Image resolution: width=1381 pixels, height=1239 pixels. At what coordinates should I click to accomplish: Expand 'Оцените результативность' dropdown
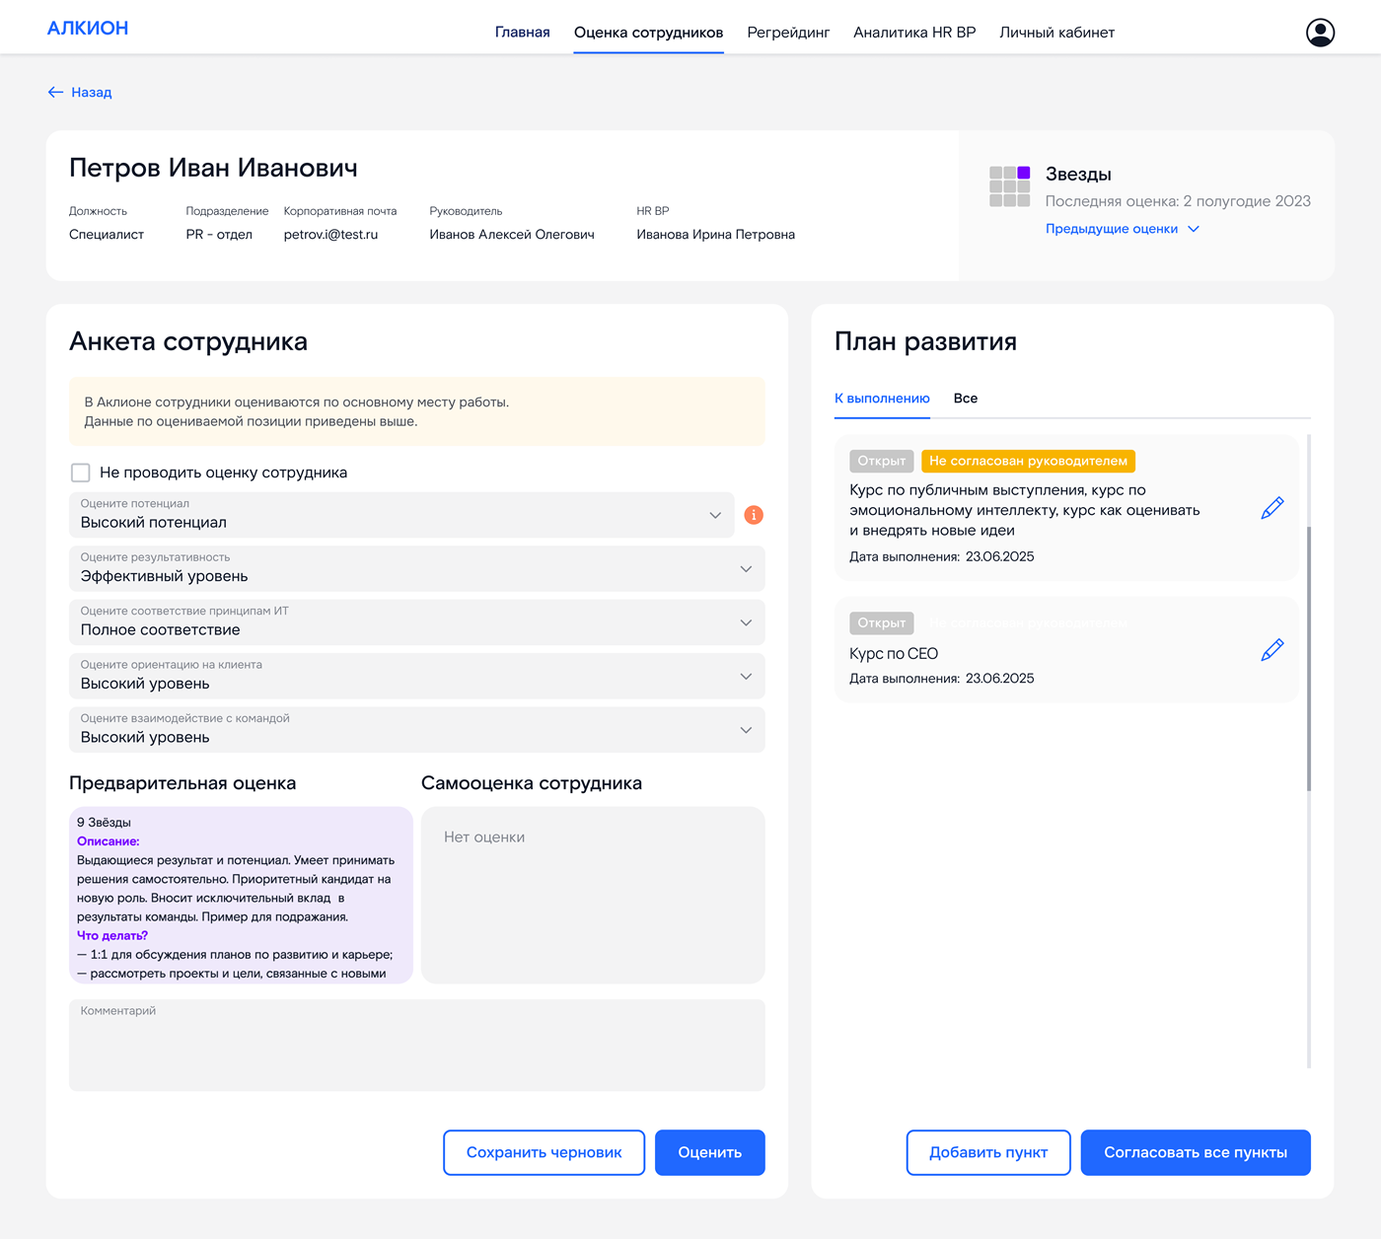coord(416,569)
